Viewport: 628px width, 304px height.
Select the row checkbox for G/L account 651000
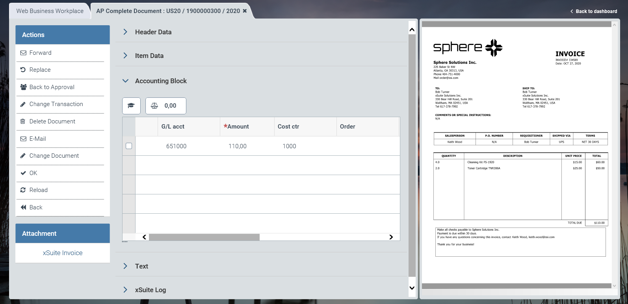coord(129,146)
